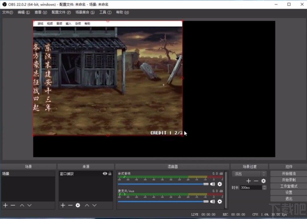Add scene transition with plus icon
307x219 pixels.
(248, 181)
